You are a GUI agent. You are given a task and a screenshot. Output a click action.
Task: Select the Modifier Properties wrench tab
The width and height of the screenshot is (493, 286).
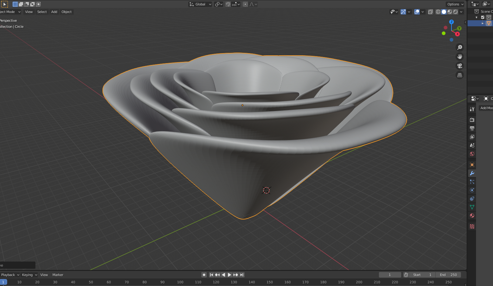pos(472,173)
